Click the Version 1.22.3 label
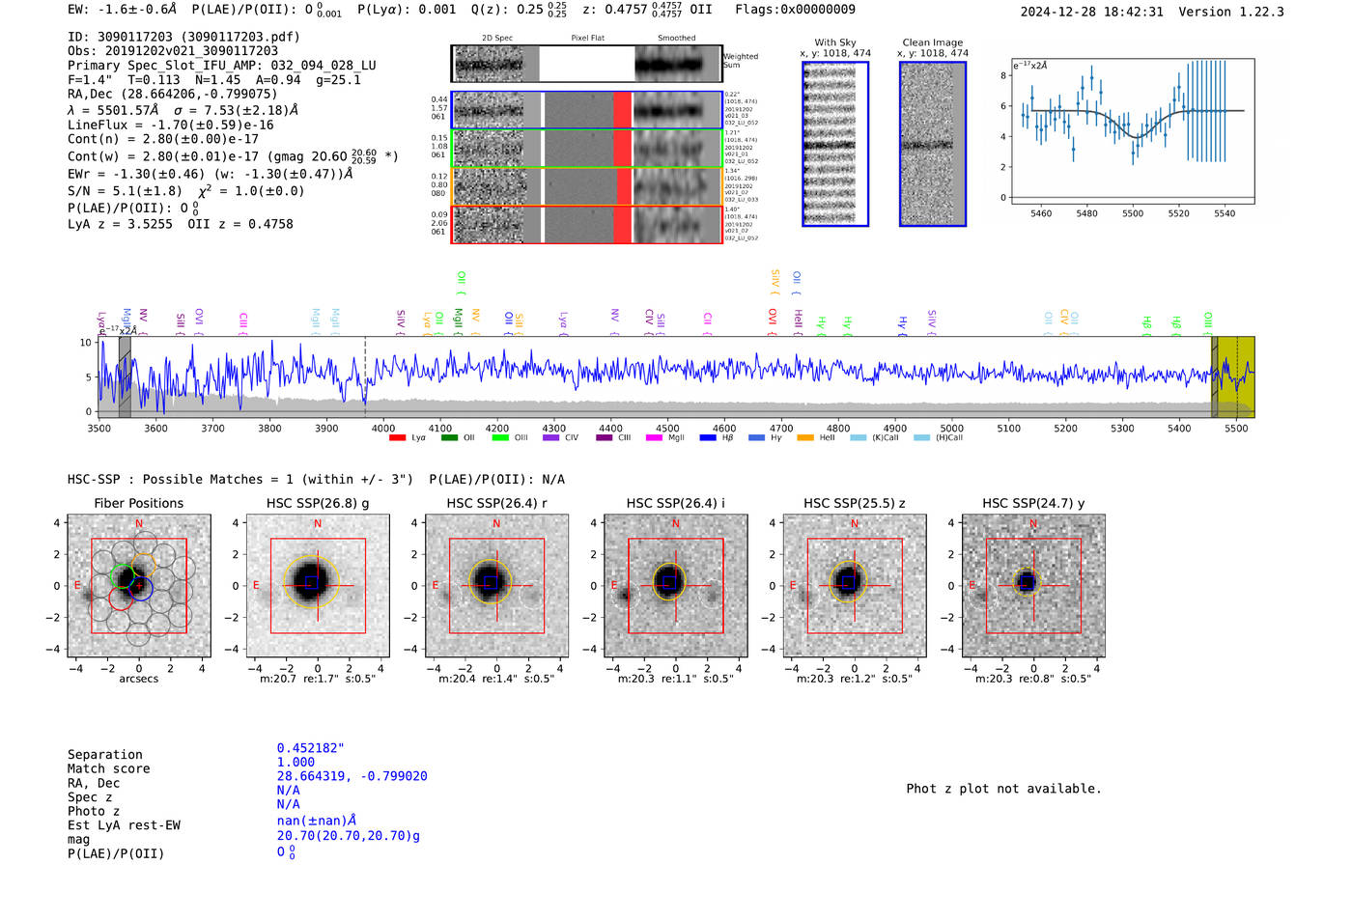This screenshot has width=1352, height=920. click(x=1231, y=12)
